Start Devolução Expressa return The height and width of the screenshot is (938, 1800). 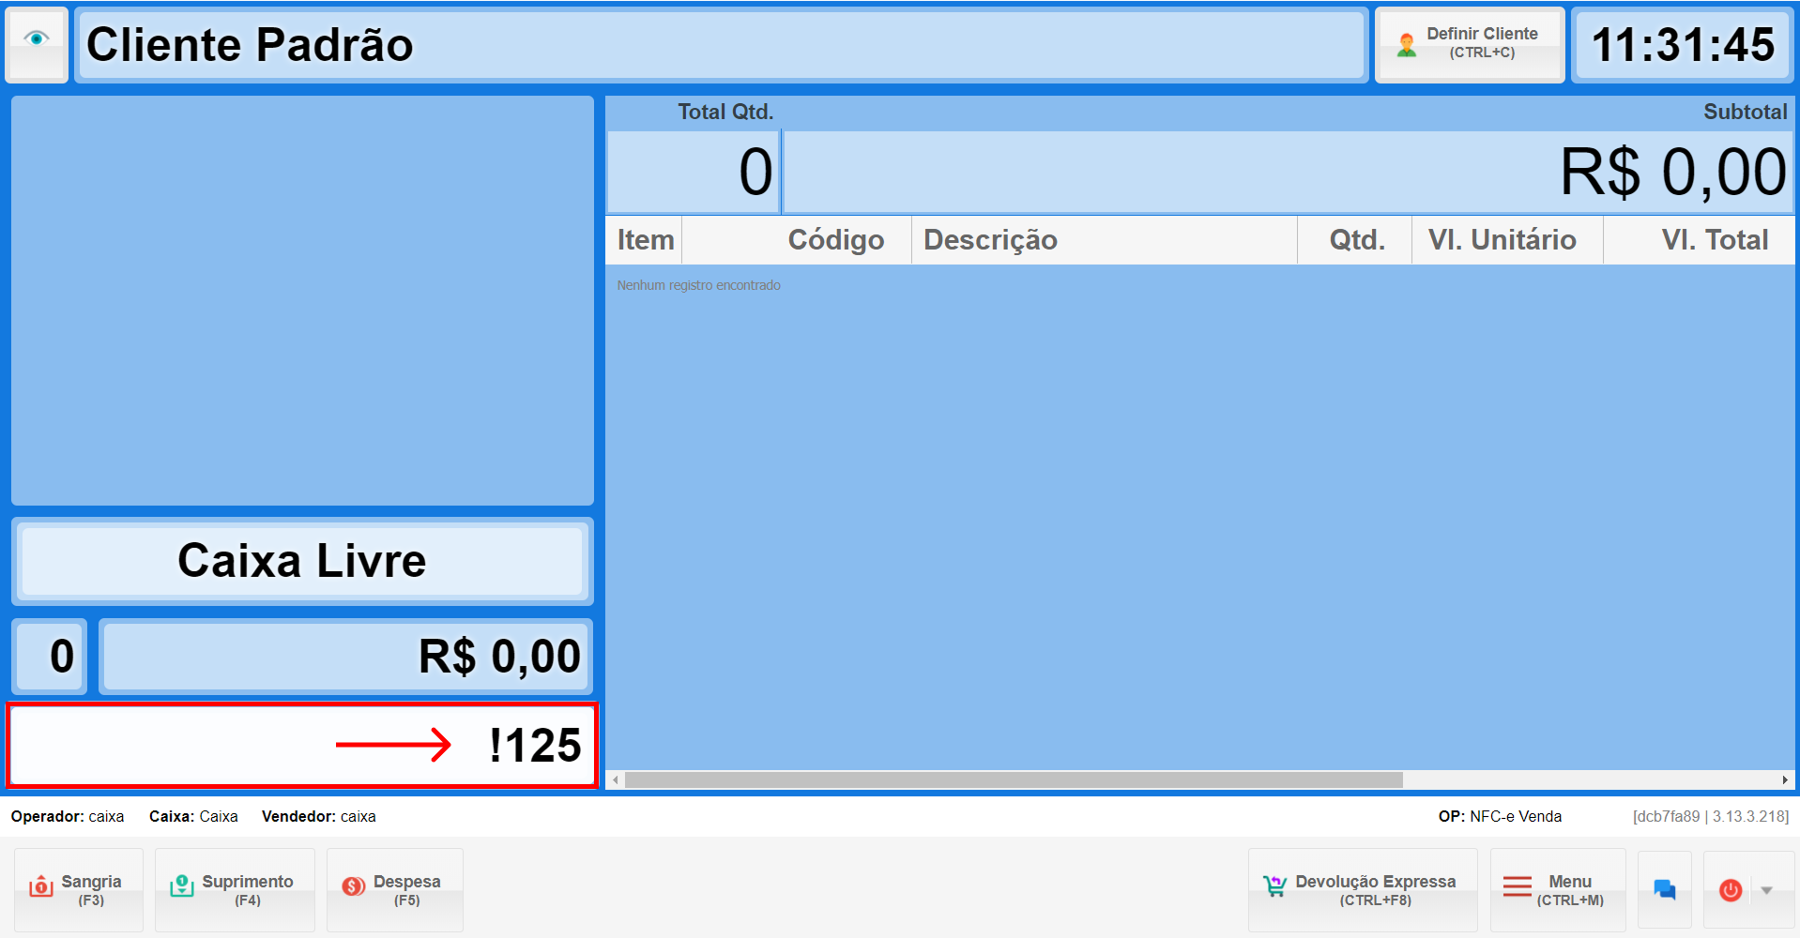[1363, 889]
